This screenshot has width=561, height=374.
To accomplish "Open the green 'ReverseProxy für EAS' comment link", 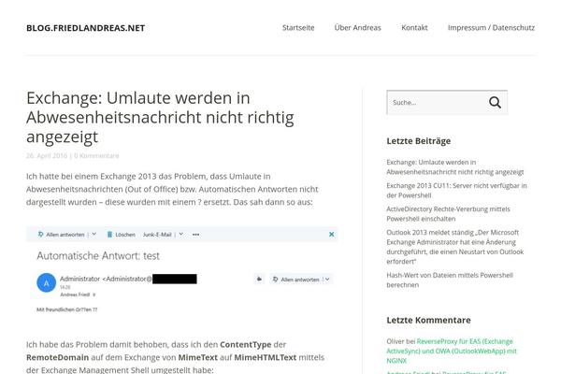I will coord(452,352).
